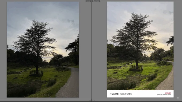Click the vertical divider between Select and Candidate

(x=92, y=50)
